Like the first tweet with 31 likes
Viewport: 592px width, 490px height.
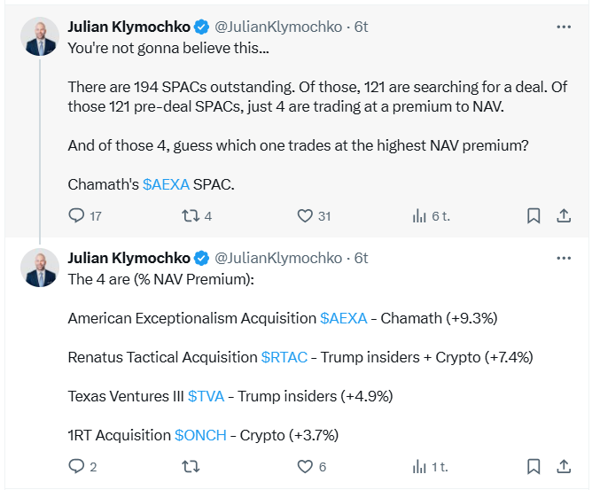pyautogui.click(x=305, y=215)
